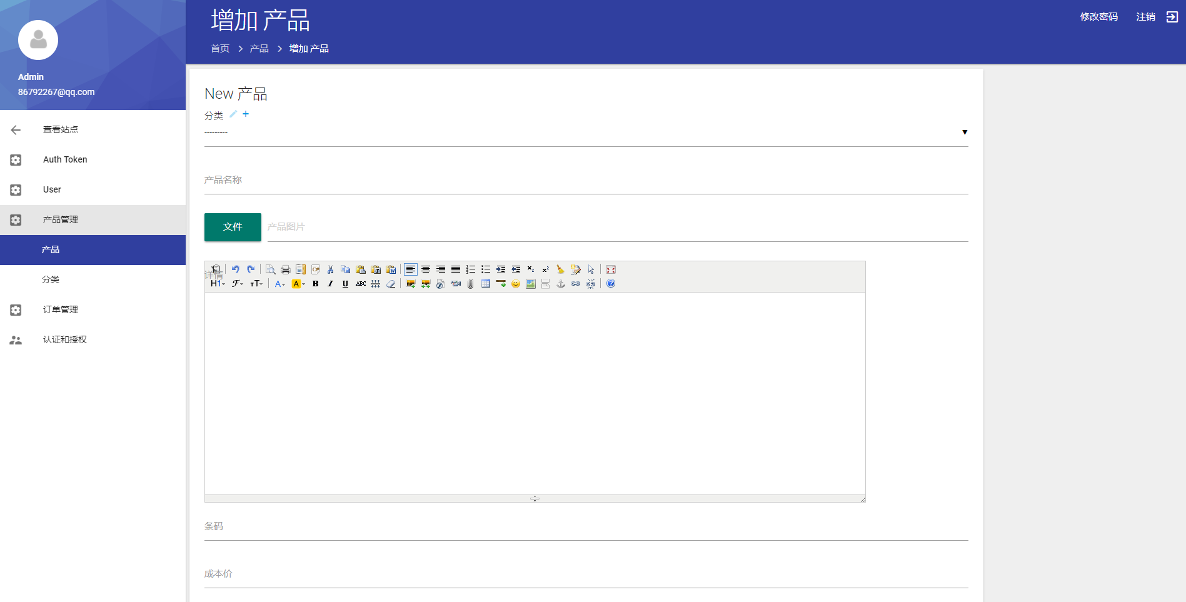Screen dimensions: 1186x602
Task: Open the 分类 category dropdown
Action: pyautogui.click(x=586, y=132)
